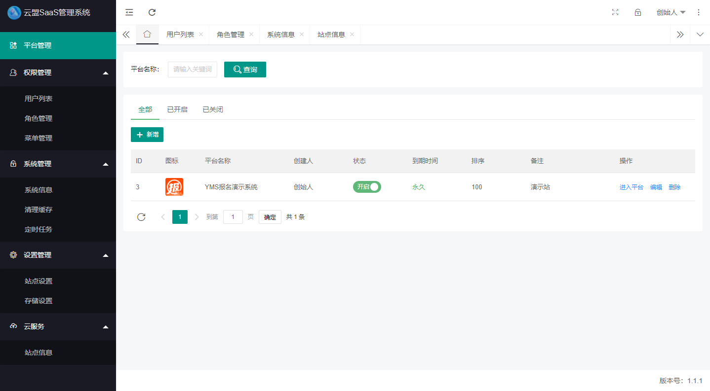710x391 pixels.
Task: Open the more options vertical dots icon
Action: click(x=699, y=12)
